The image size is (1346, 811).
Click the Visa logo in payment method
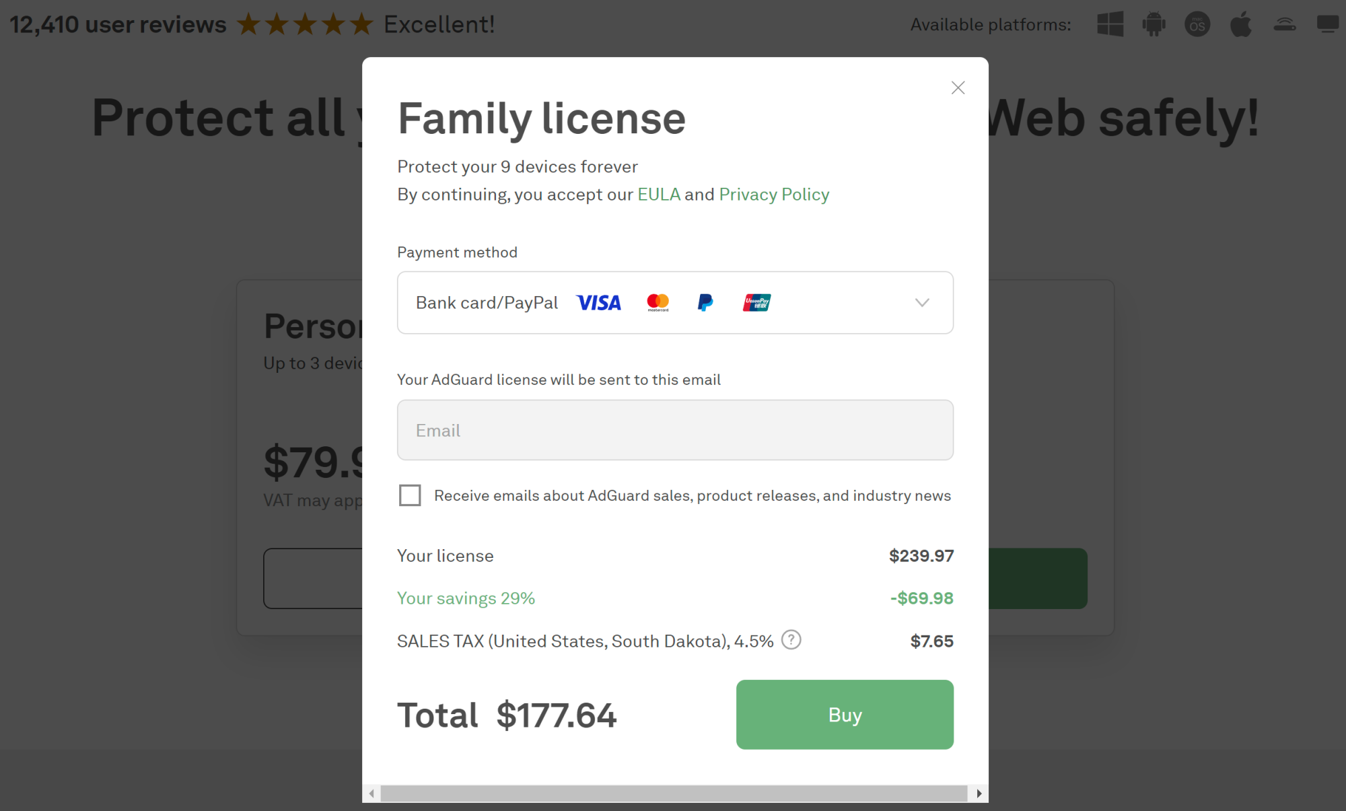(599, 303)
